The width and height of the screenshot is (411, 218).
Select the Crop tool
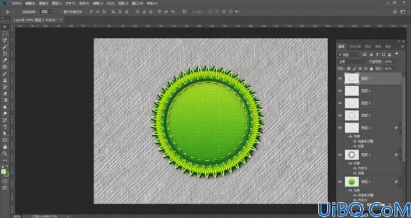click(x=5, y=54)
